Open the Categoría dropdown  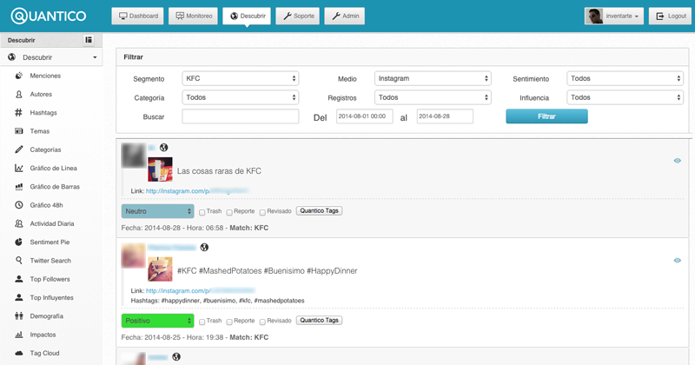point(241,97)
